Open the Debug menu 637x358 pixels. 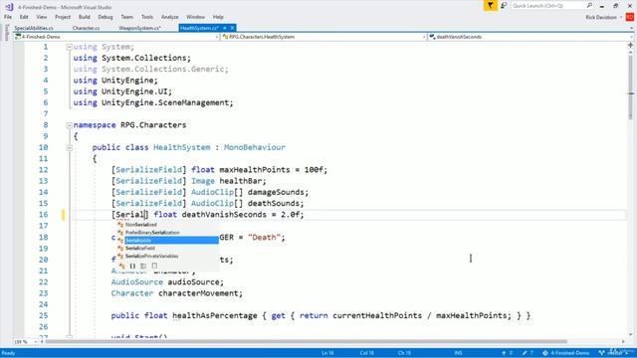pos(106,17)
